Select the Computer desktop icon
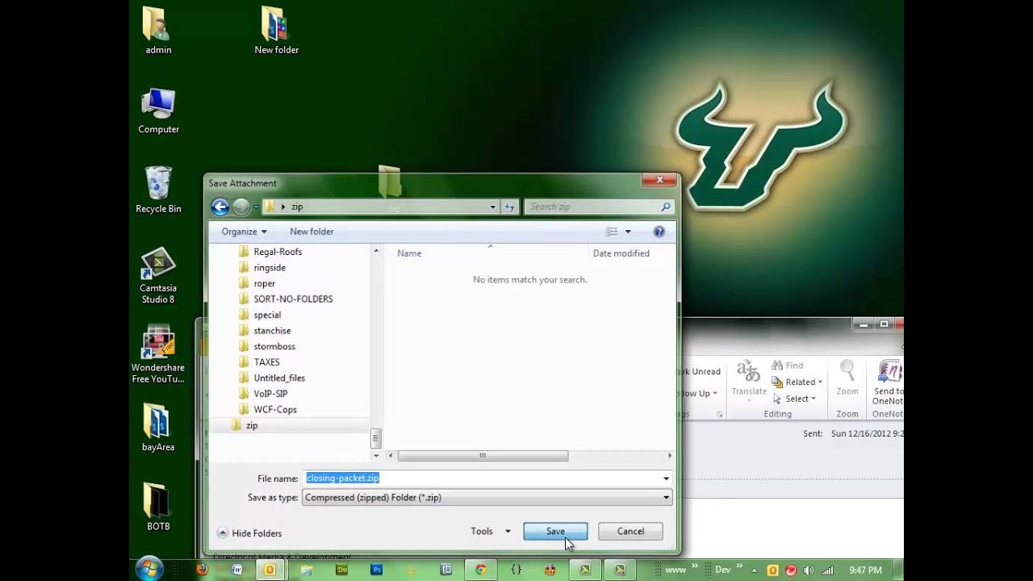 [158, 111]
